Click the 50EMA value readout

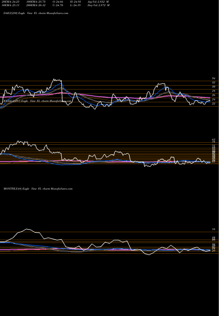click(10, 5)
